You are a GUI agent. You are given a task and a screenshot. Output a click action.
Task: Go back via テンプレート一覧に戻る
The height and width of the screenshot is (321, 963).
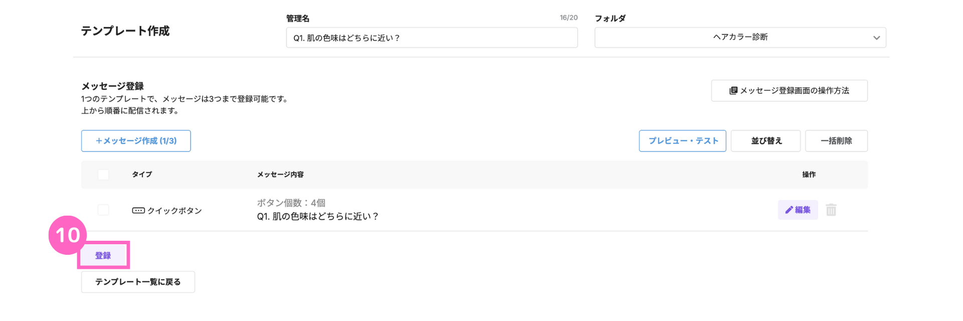click(138, 282)
